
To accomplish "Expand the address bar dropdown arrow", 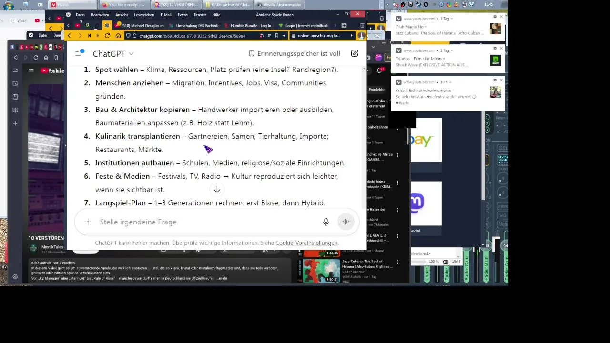I will (285, 36).
